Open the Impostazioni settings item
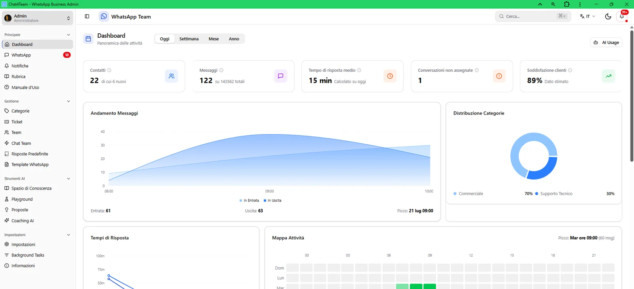This screenshot has height=289, width=634. [x=38, y=245]
